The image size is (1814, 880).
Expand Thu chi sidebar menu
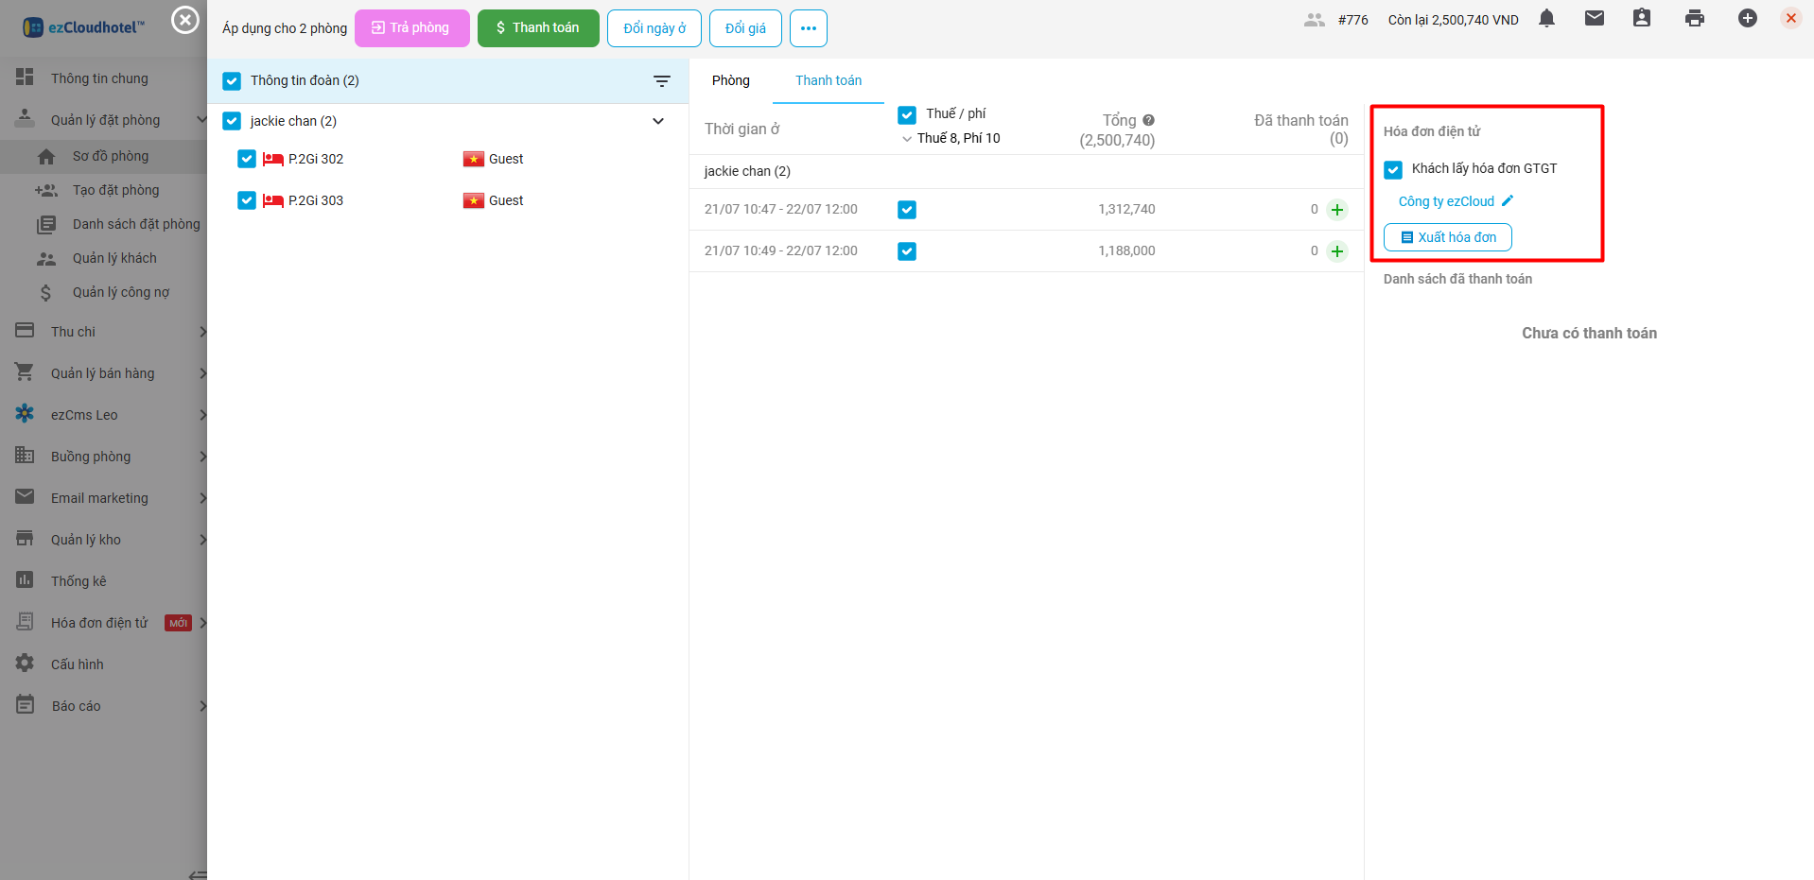109,332
